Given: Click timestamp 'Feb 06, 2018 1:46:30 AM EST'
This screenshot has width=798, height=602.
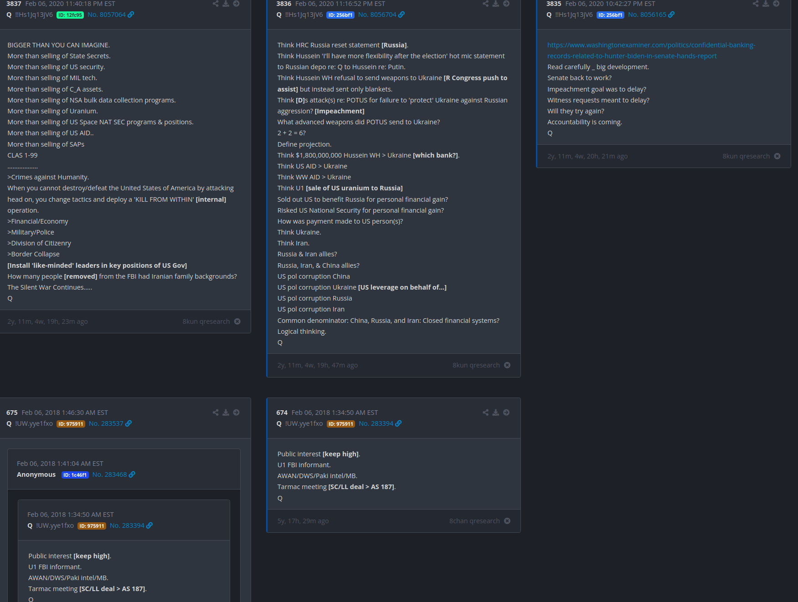Looking at the screenshot, I should (x=65, y=413).
